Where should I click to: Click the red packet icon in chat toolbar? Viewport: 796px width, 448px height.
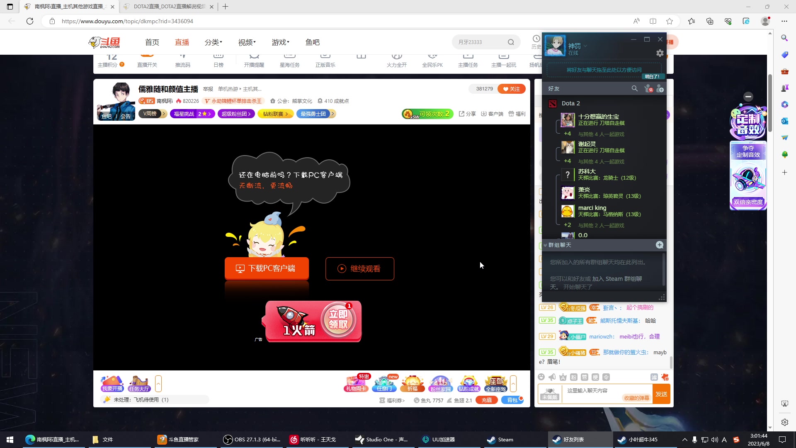click(665, 377)
